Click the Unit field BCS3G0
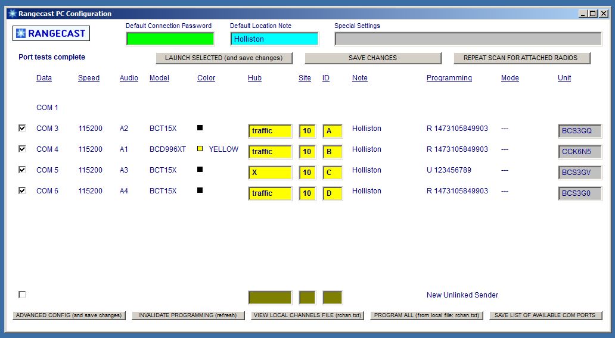The width and height of the screenshot is (615, 338). (580, 193)
